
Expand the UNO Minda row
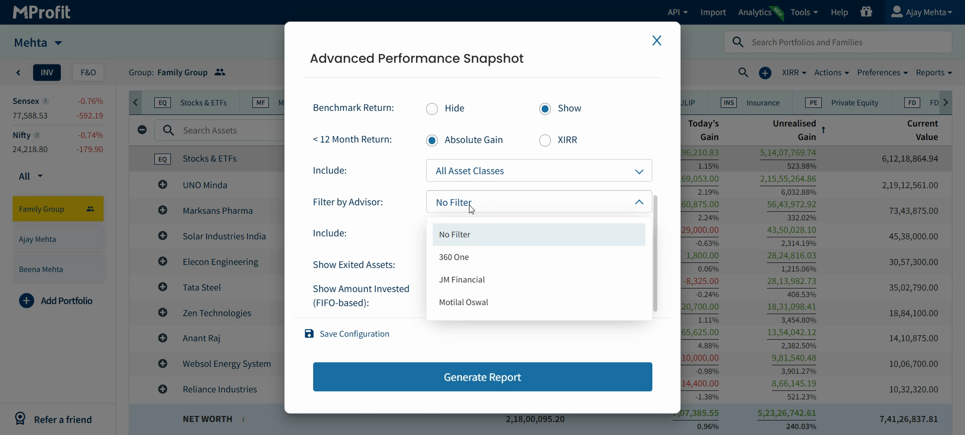162,185
